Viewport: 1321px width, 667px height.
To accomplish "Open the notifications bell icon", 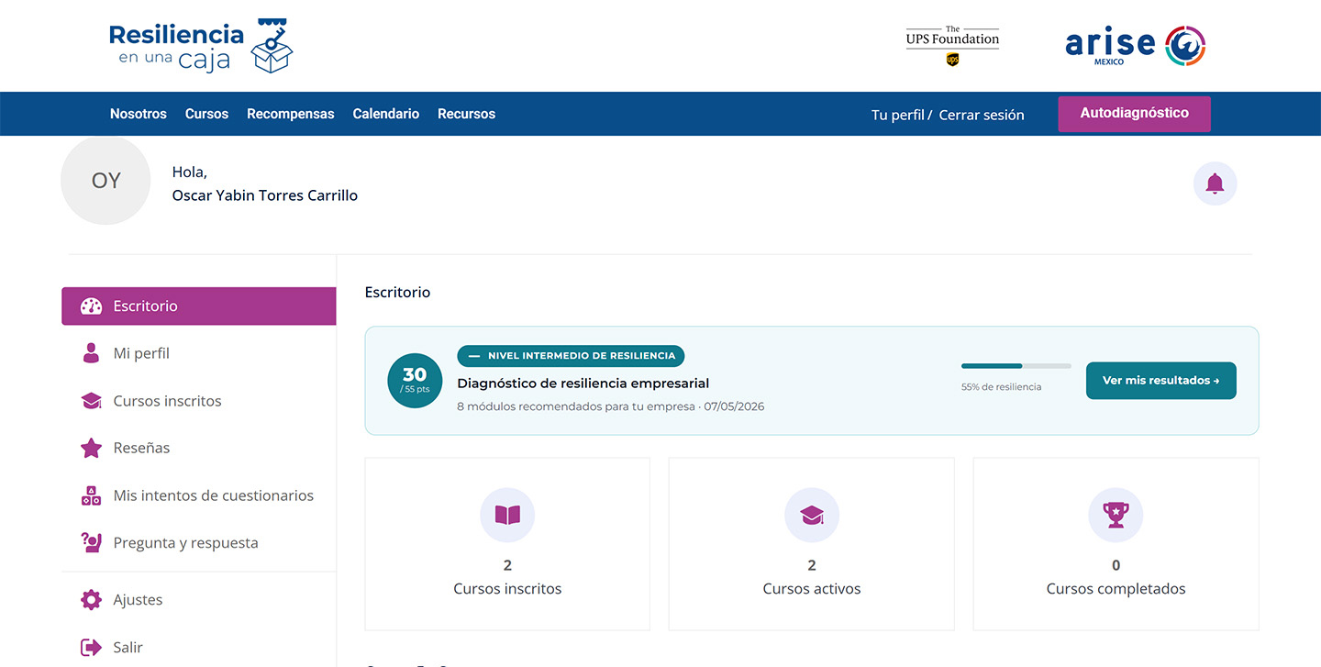I will coord(1215,183).
